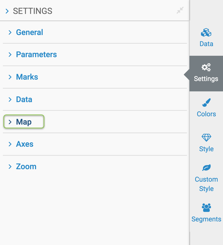
Task: Expand the General section chevron
Action: pyautogui.click(x=10, y=33)
